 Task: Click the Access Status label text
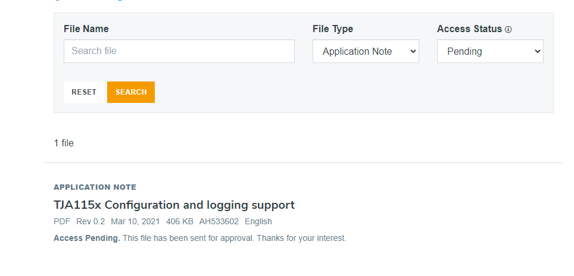[x=469, y=29]
